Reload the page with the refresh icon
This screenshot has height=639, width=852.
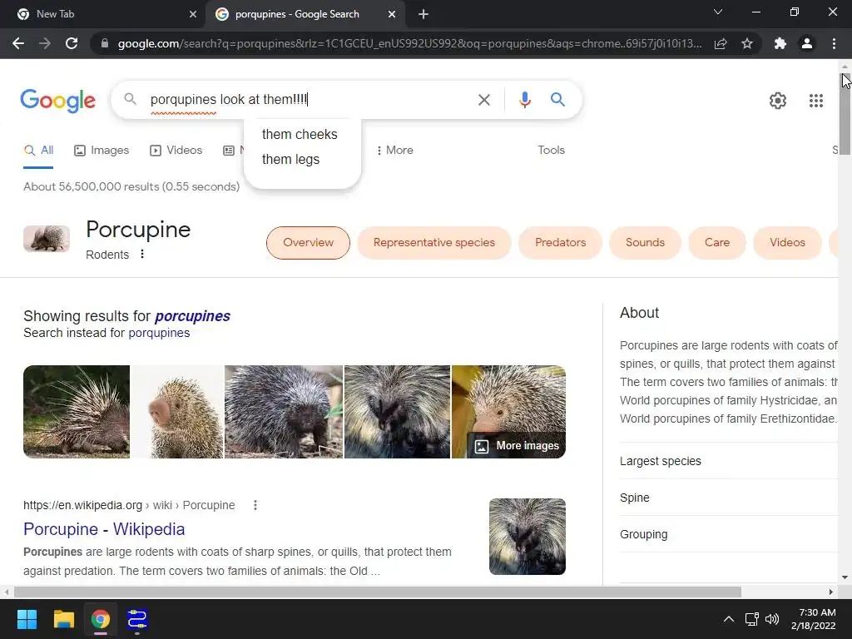pos(72,43)
